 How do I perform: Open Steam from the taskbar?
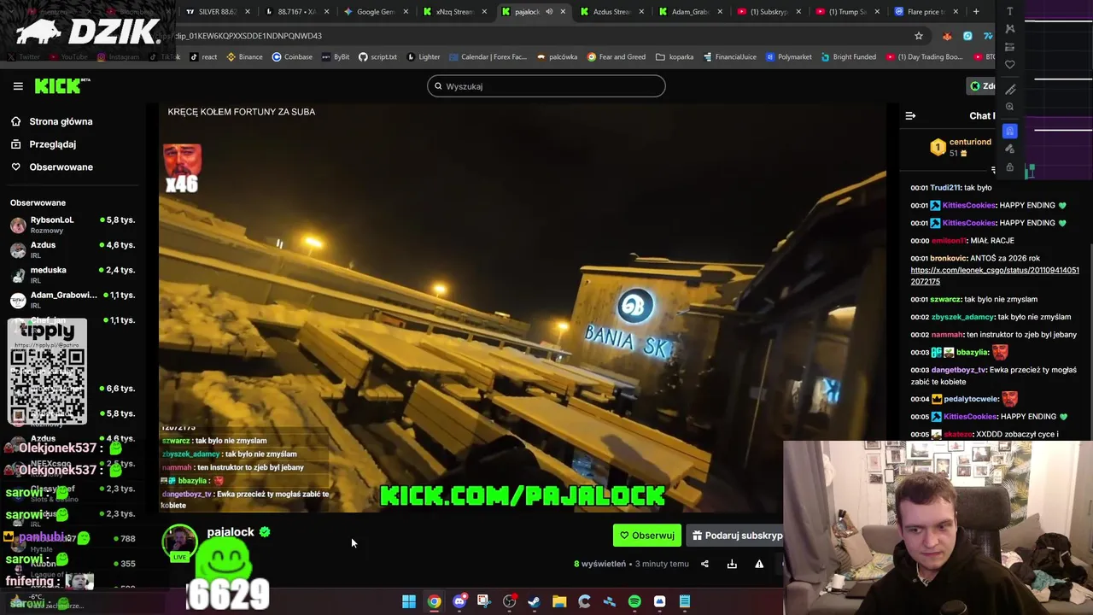pos(535,601)
